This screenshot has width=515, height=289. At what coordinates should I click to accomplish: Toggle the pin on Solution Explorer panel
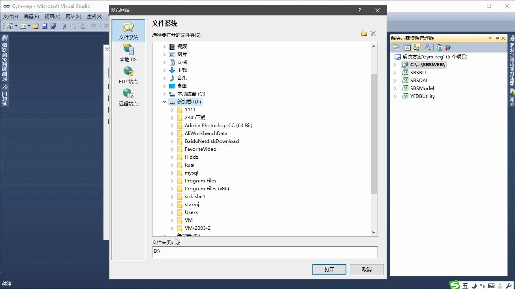[x=497, y=38]
